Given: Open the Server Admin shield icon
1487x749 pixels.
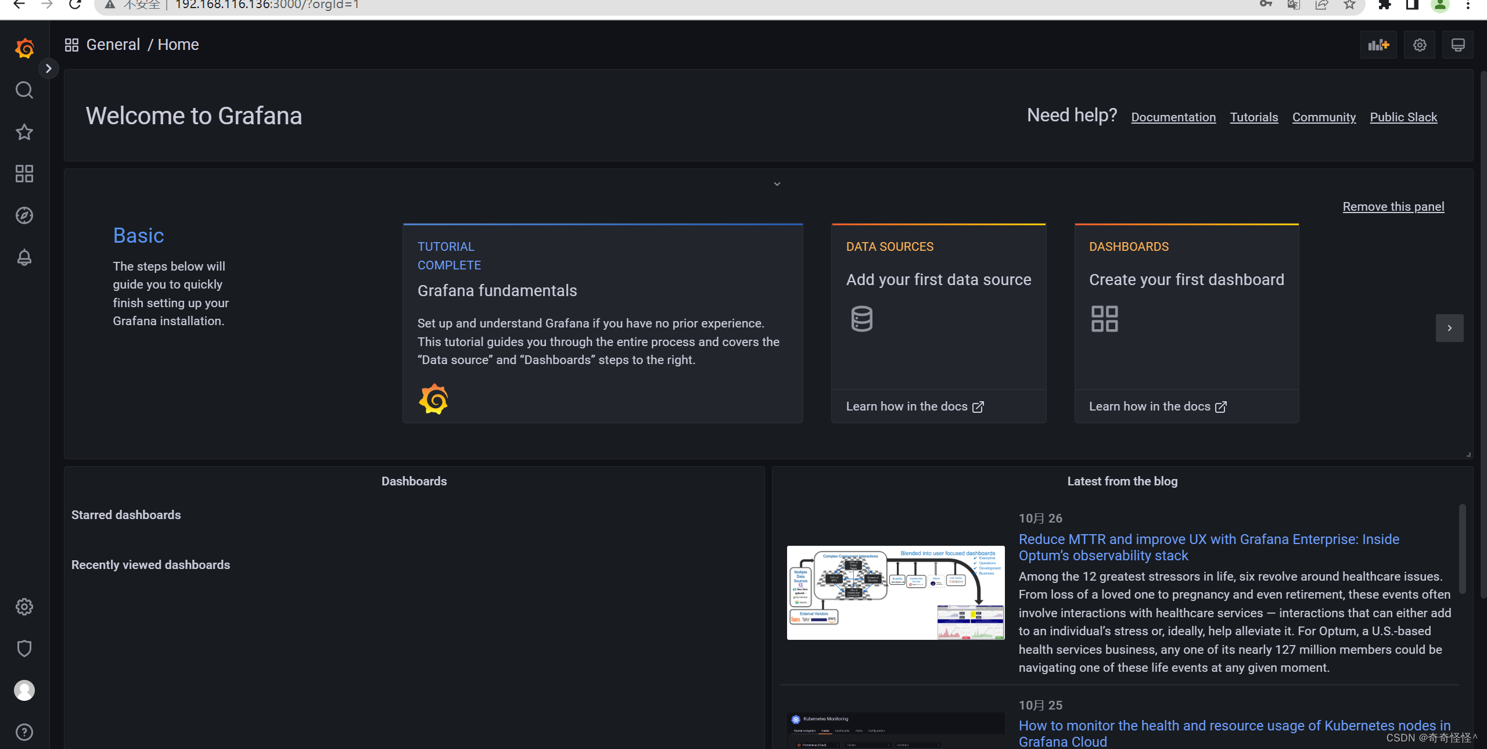Looking at the screenshot, I should [24, 649].
